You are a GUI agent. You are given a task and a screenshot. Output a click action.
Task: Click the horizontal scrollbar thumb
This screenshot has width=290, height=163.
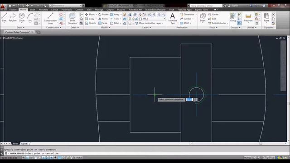(261, 143)
